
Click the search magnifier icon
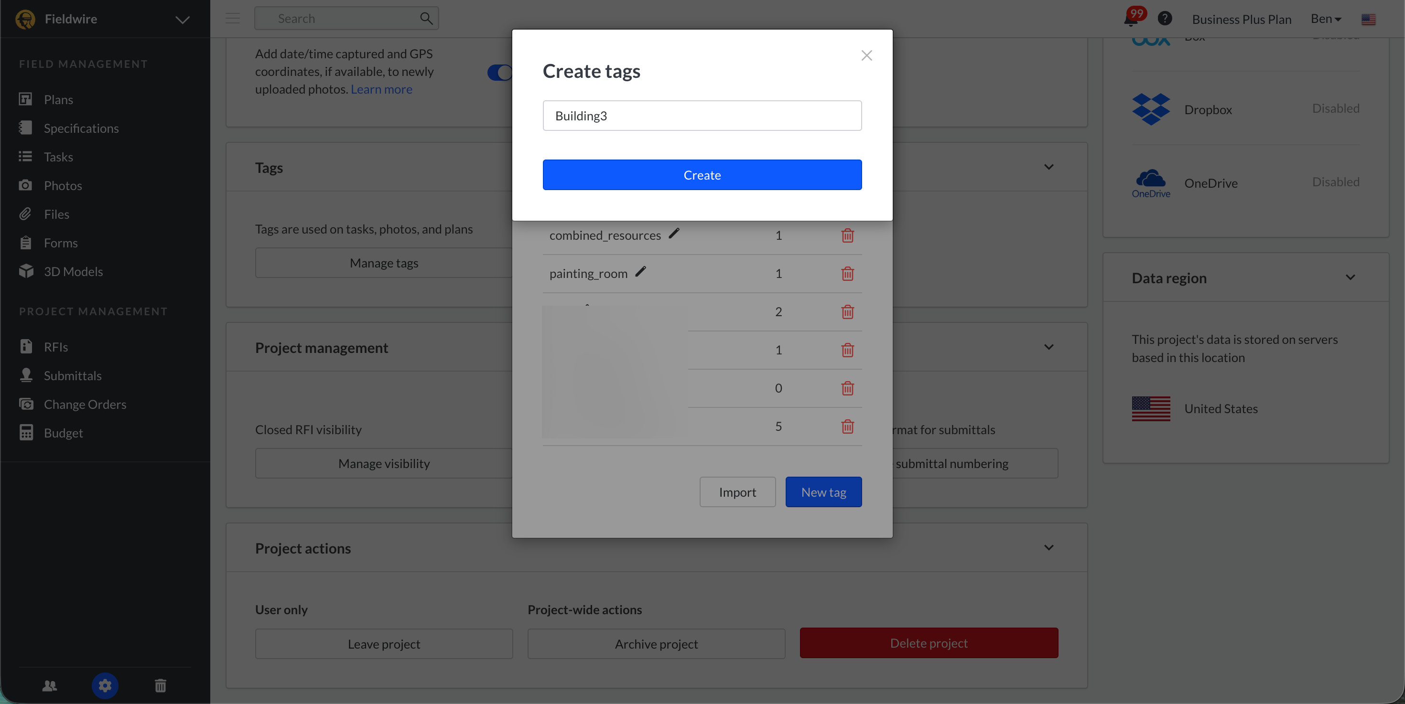[426, 19]
